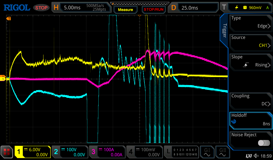Click the GII waveform generator icon
This screenshot has height=160, width=273.
coord(222,152)
